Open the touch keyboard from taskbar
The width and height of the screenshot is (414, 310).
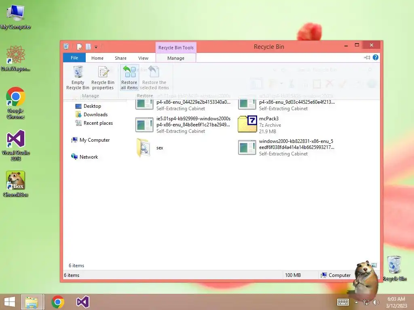pyautogui.click(x=343, y=302)
